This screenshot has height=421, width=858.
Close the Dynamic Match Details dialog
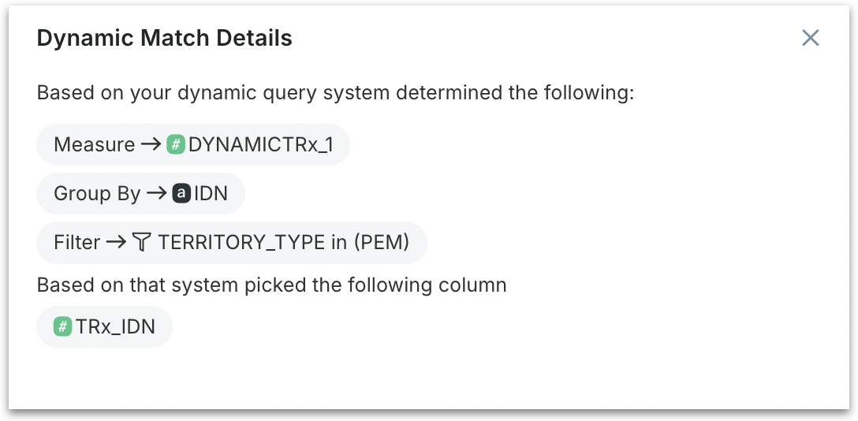(810, 38)
